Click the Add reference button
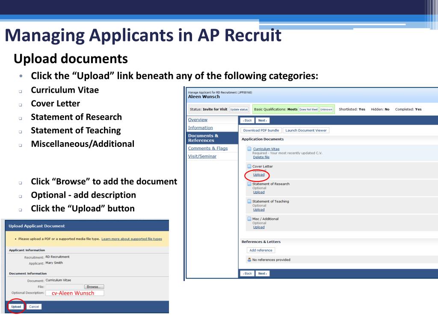Image resolution: width=438 pixels, height=328 pixels. point(261,250)
